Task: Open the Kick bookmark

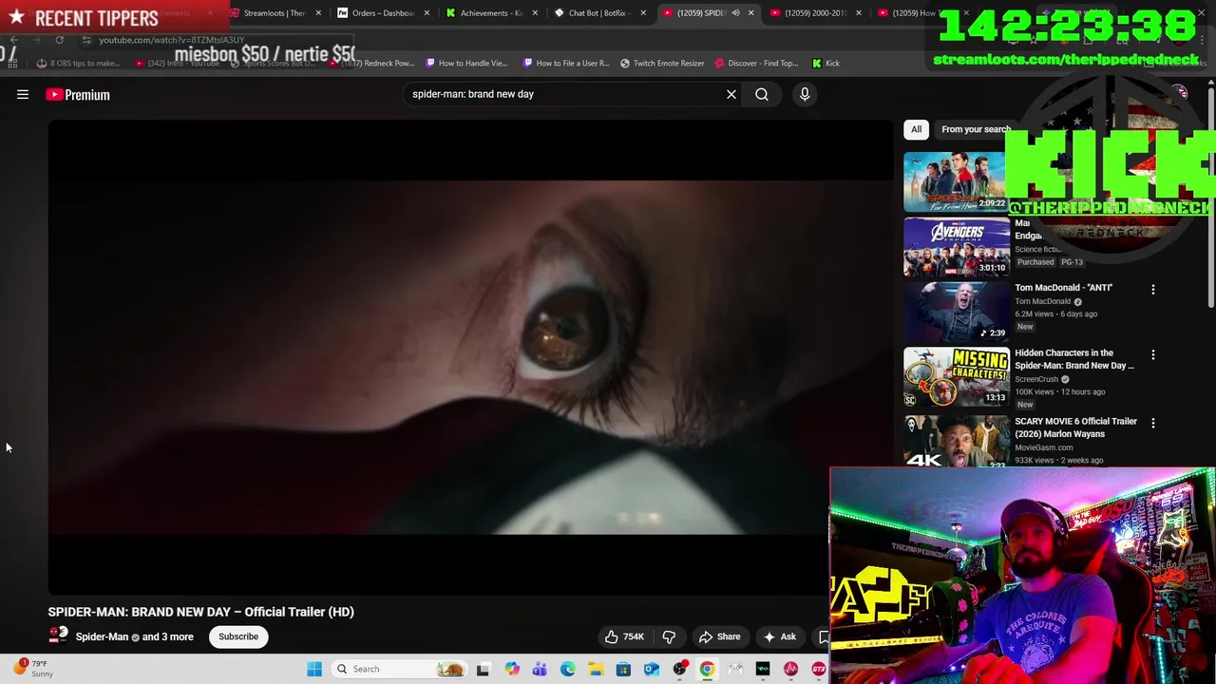Action: coord(826,63)
